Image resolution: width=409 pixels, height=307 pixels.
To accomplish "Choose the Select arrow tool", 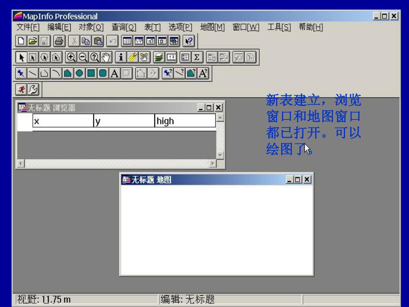I will pyautogui.click(x=21, y=57).
